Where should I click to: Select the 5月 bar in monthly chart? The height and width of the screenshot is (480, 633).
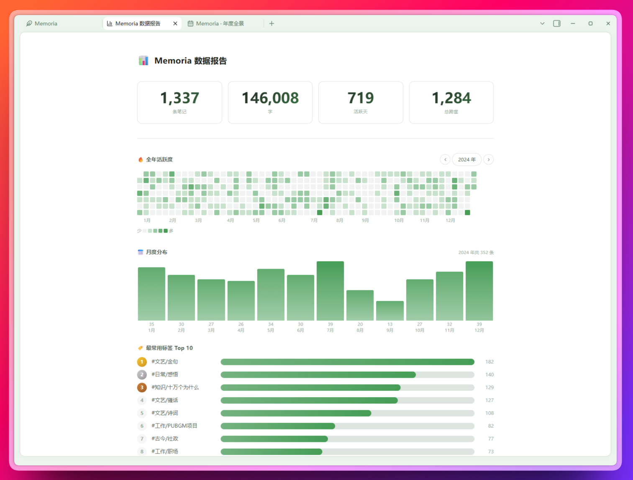point(271,295)
